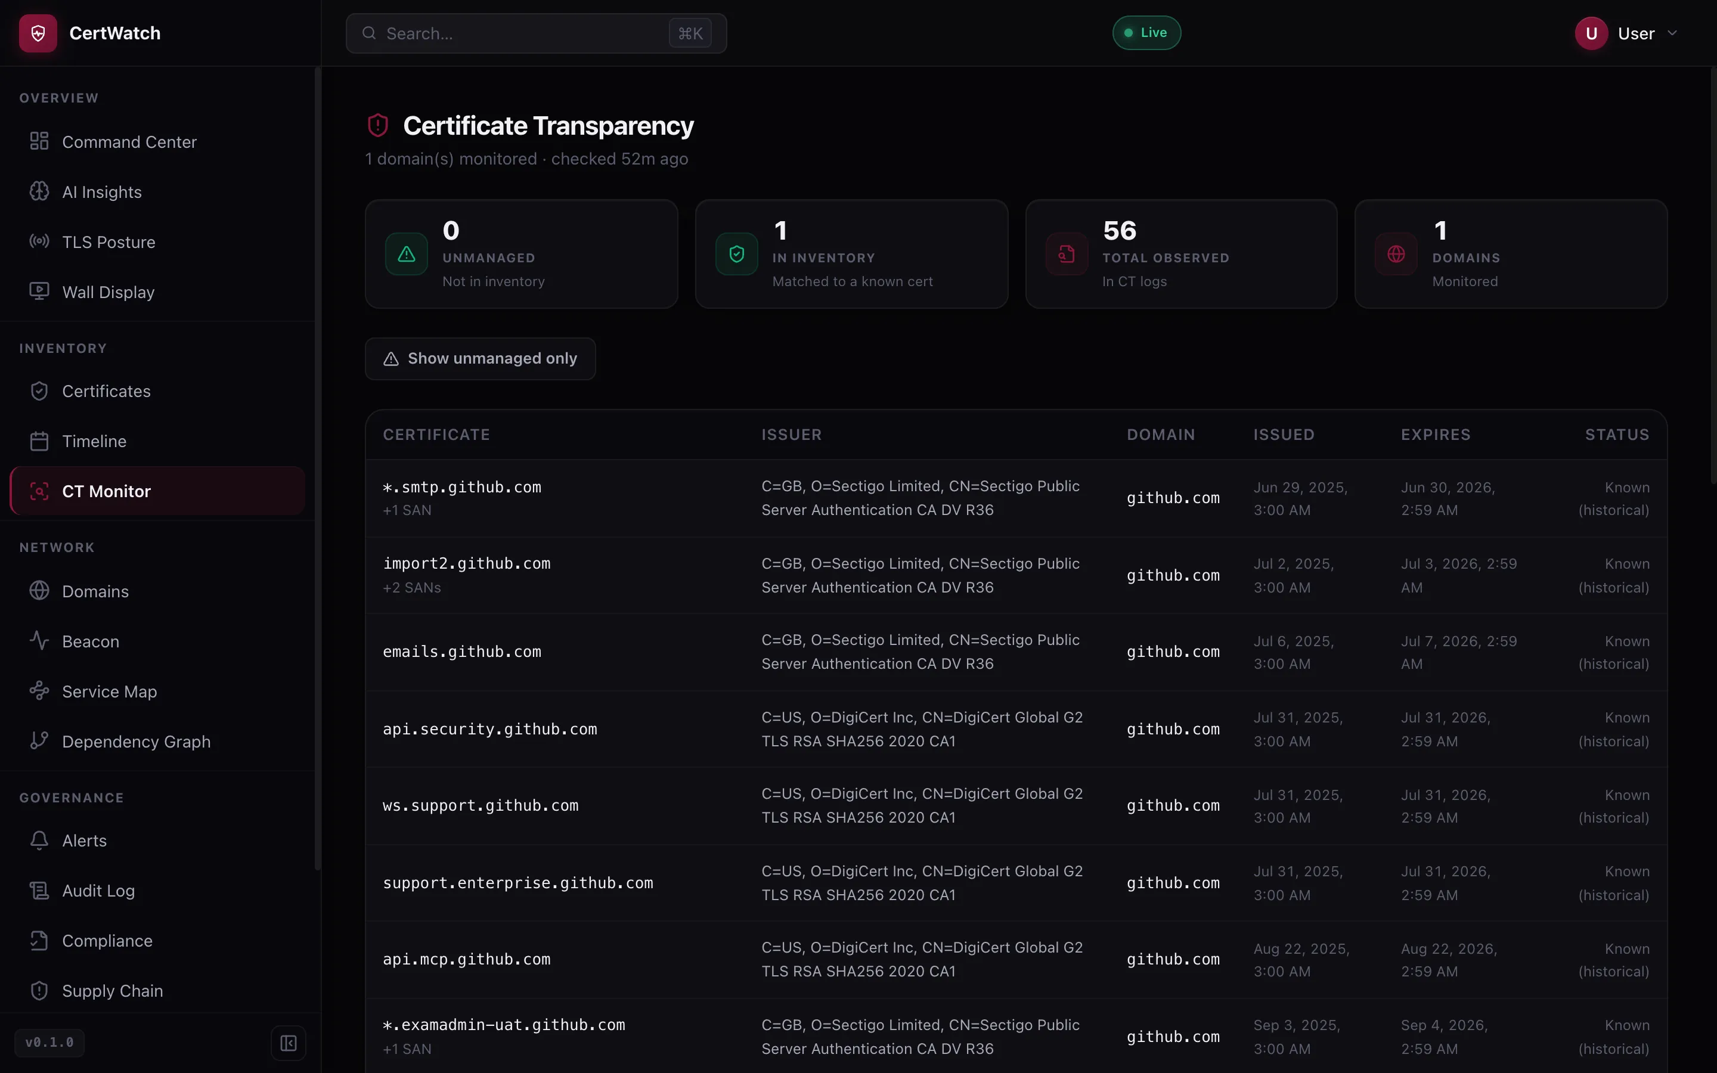Select the *.smtp.github.com certificate row
The height and width of the screenshot is (1073, 1717).
[x=1016, y=498]
